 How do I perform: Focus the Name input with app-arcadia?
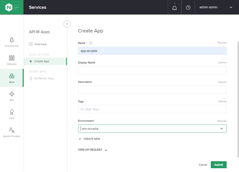point(152,51)
